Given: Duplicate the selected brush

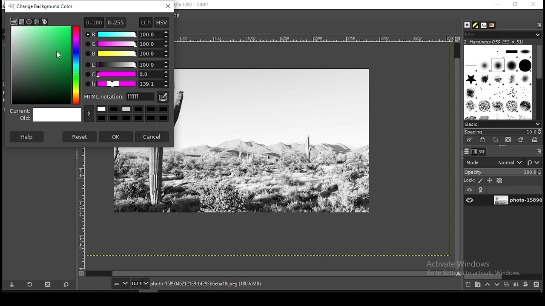Looking at the screenshot, I should (x=496, y=140).
